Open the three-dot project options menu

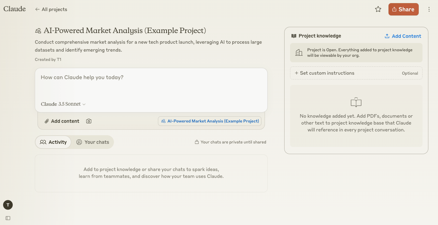(429, 9)
